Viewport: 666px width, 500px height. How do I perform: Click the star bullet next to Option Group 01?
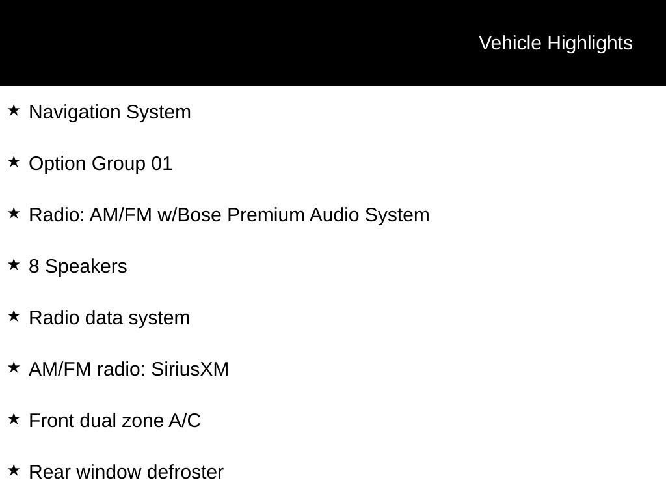[x=14, y=162]
